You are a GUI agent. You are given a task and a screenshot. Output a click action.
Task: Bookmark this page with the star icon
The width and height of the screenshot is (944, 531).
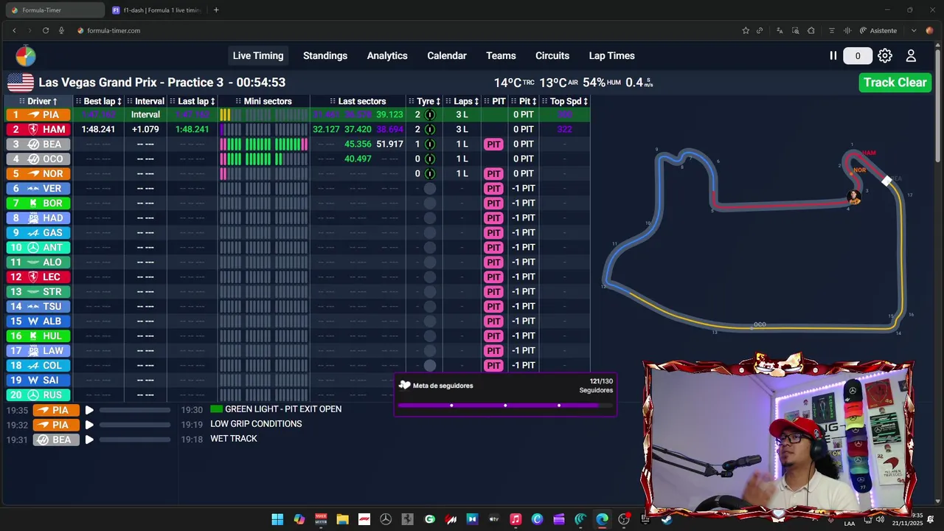pos(746,30)
